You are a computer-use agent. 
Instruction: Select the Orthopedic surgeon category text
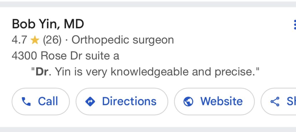point(123,40)
